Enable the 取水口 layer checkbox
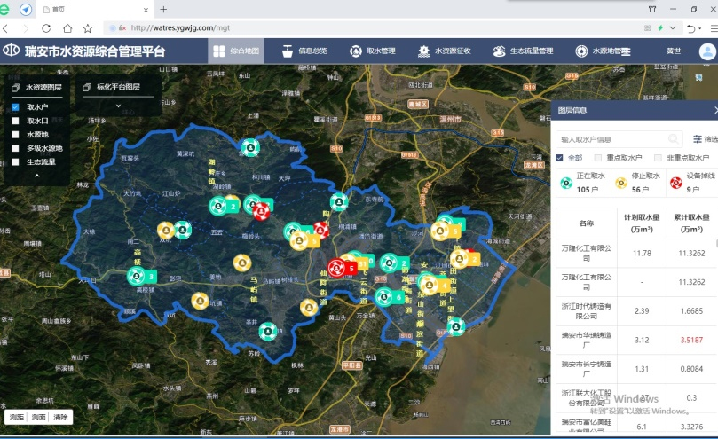Image resolution: width=718 pixels, height=439 pixels. tap(15, 121)
